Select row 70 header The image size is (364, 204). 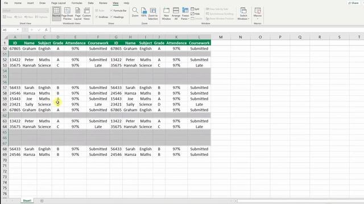click(5, 160)
